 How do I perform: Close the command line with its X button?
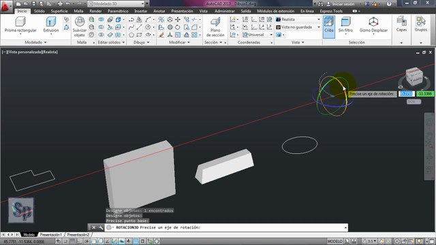94,227
